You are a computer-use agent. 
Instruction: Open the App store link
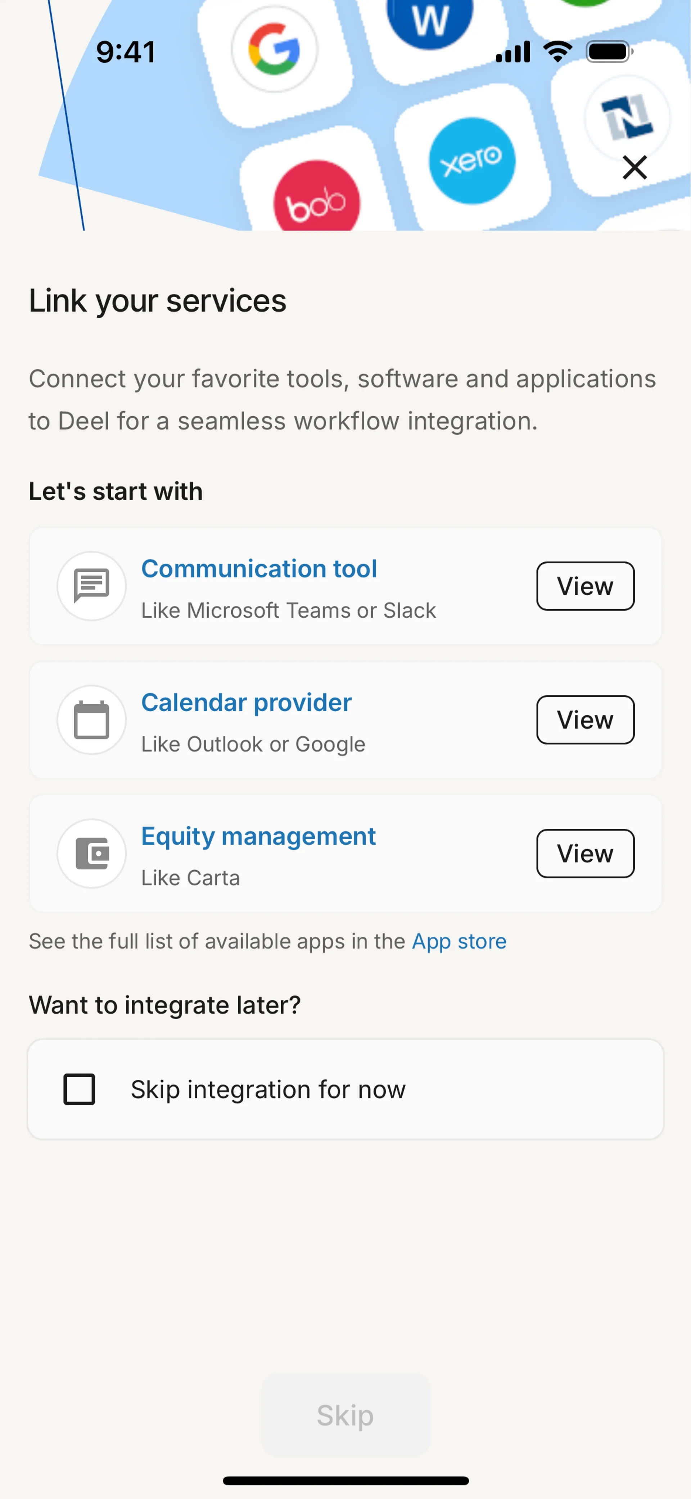point(459,941)
